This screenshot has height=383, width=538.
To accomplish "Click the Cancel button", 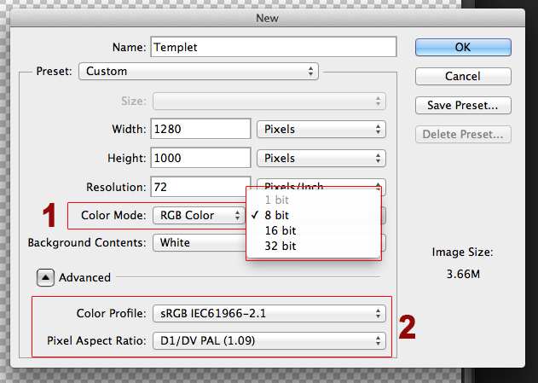I will point(463,76).
